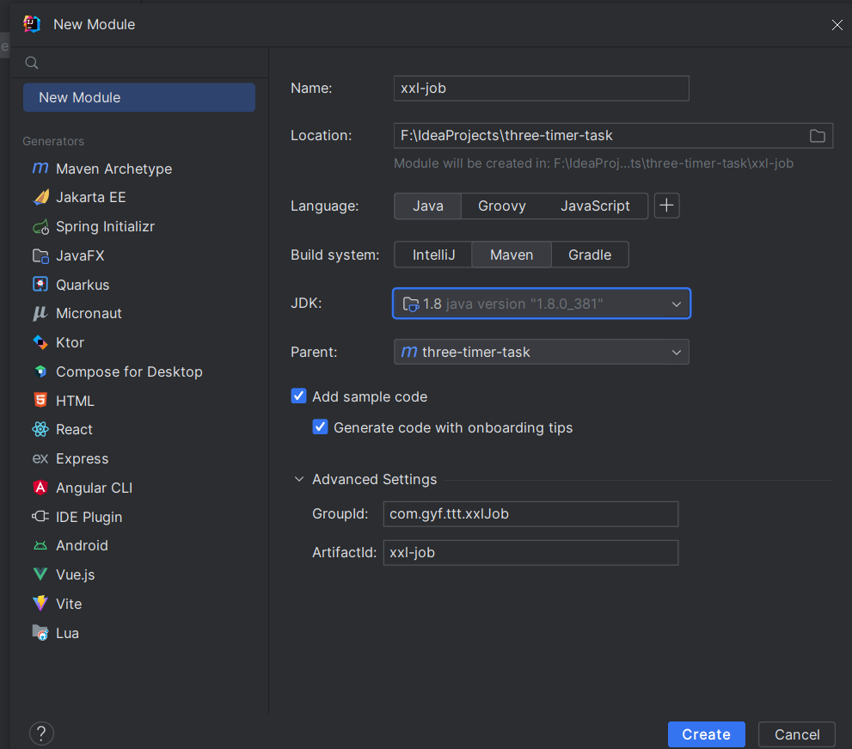Screen dimensions: 852x749
Task: Click the Vue.js green V icon
Action: point(40,574)
